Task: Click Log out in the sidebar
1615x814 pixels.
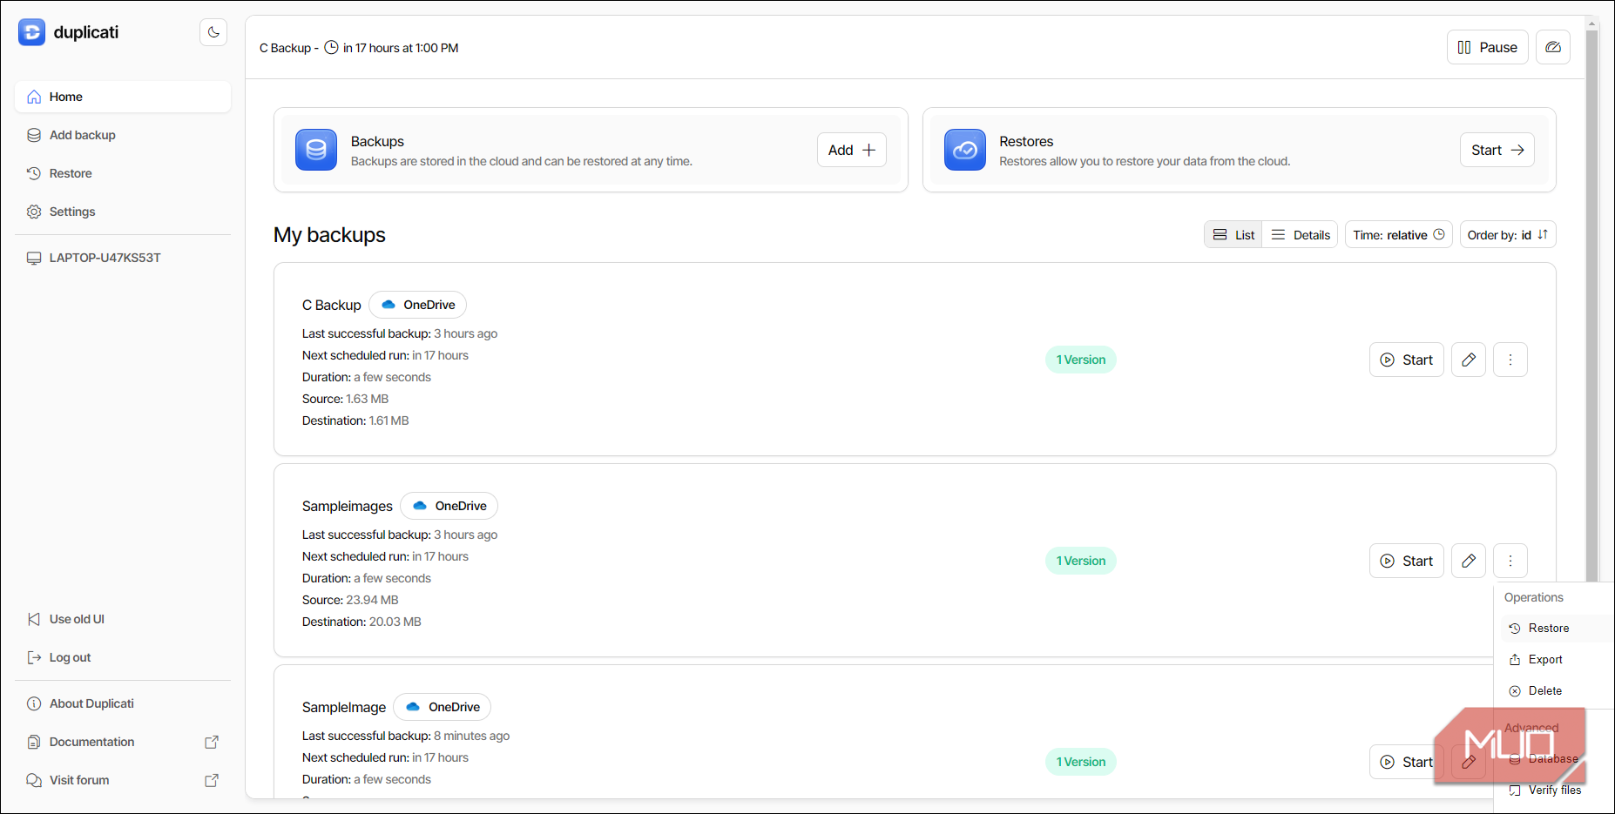Action: [123, 657]
